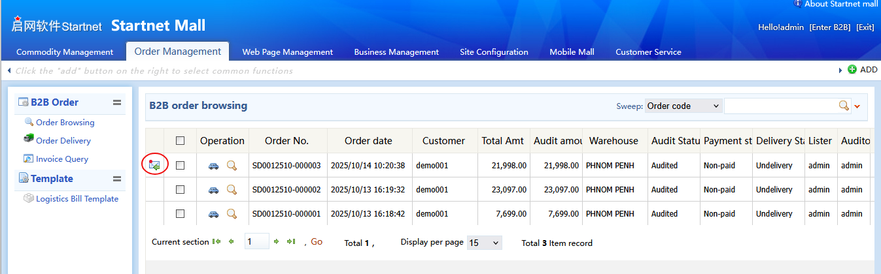
Task: Select all orders with header checkbox
Action: (x=181, y=141)
